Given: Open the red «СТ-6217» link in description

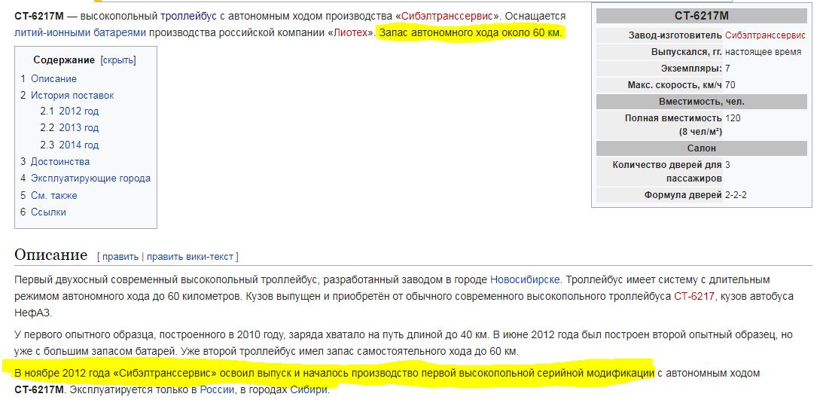Looking at the screenshot, I should pyautogui.click(x=694, y=296).
